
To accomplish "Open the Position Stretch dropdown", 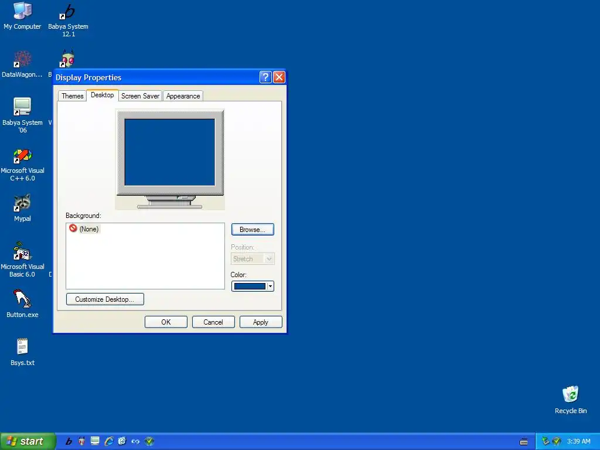I will point(253,258).
